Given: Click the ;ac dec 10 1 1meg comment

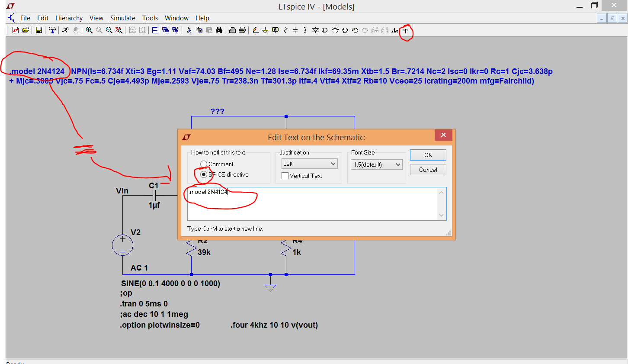Looking at the screenshot, I should pos(154,314).
